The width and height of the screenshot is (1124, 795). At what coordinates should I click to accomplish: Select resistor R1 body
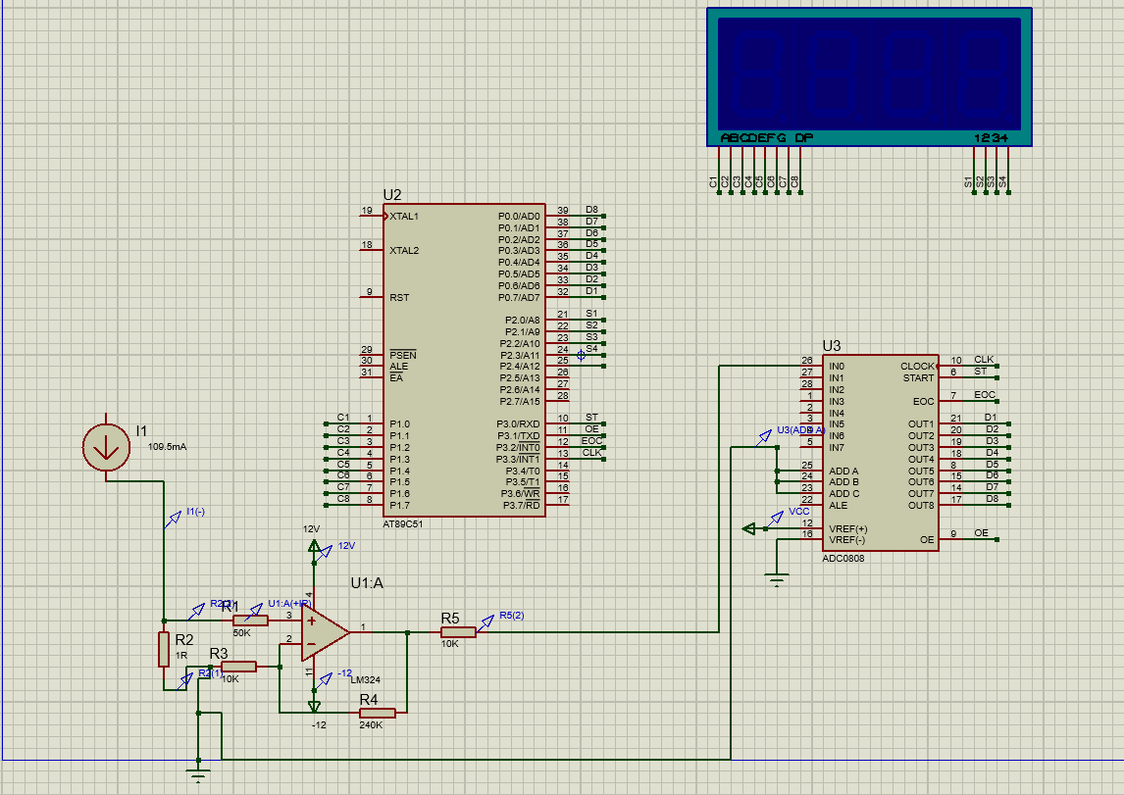[x=250, y=621]
